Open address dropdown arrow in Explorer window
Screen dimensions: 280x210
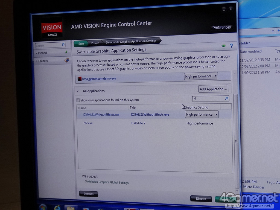[x=273, y=31]
